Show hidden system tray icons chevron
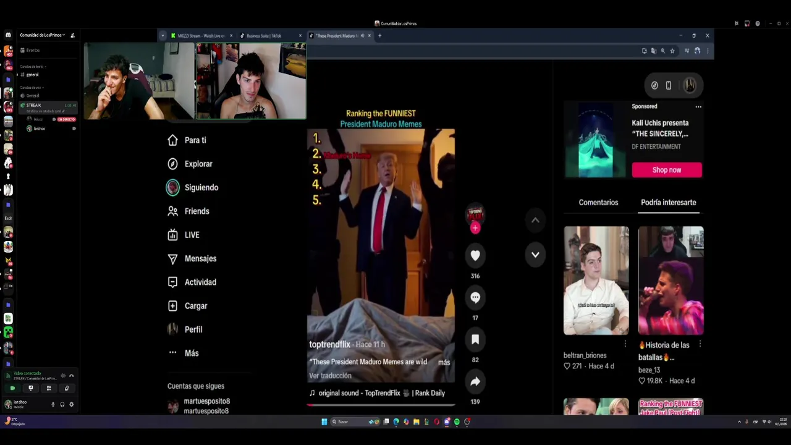 (739, 422)
